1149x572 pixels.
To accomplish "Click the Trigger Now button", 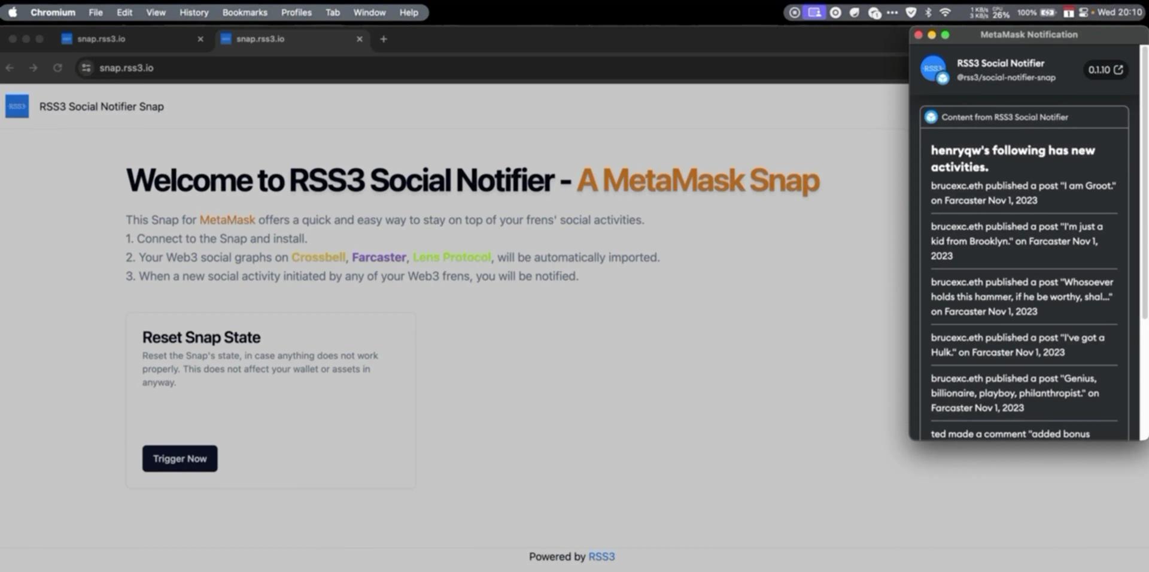I will (x=180, y=458).
